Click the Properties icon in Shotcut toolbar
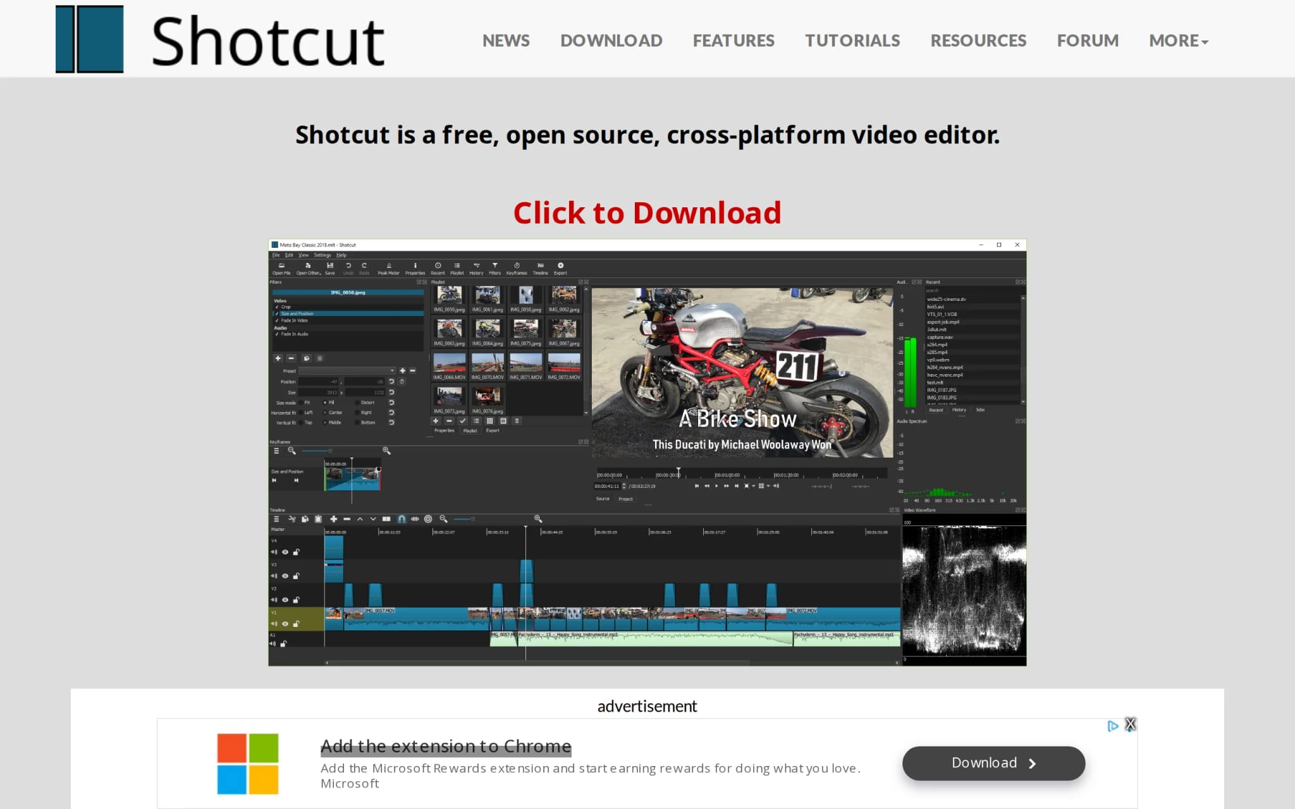 point(415,268)
